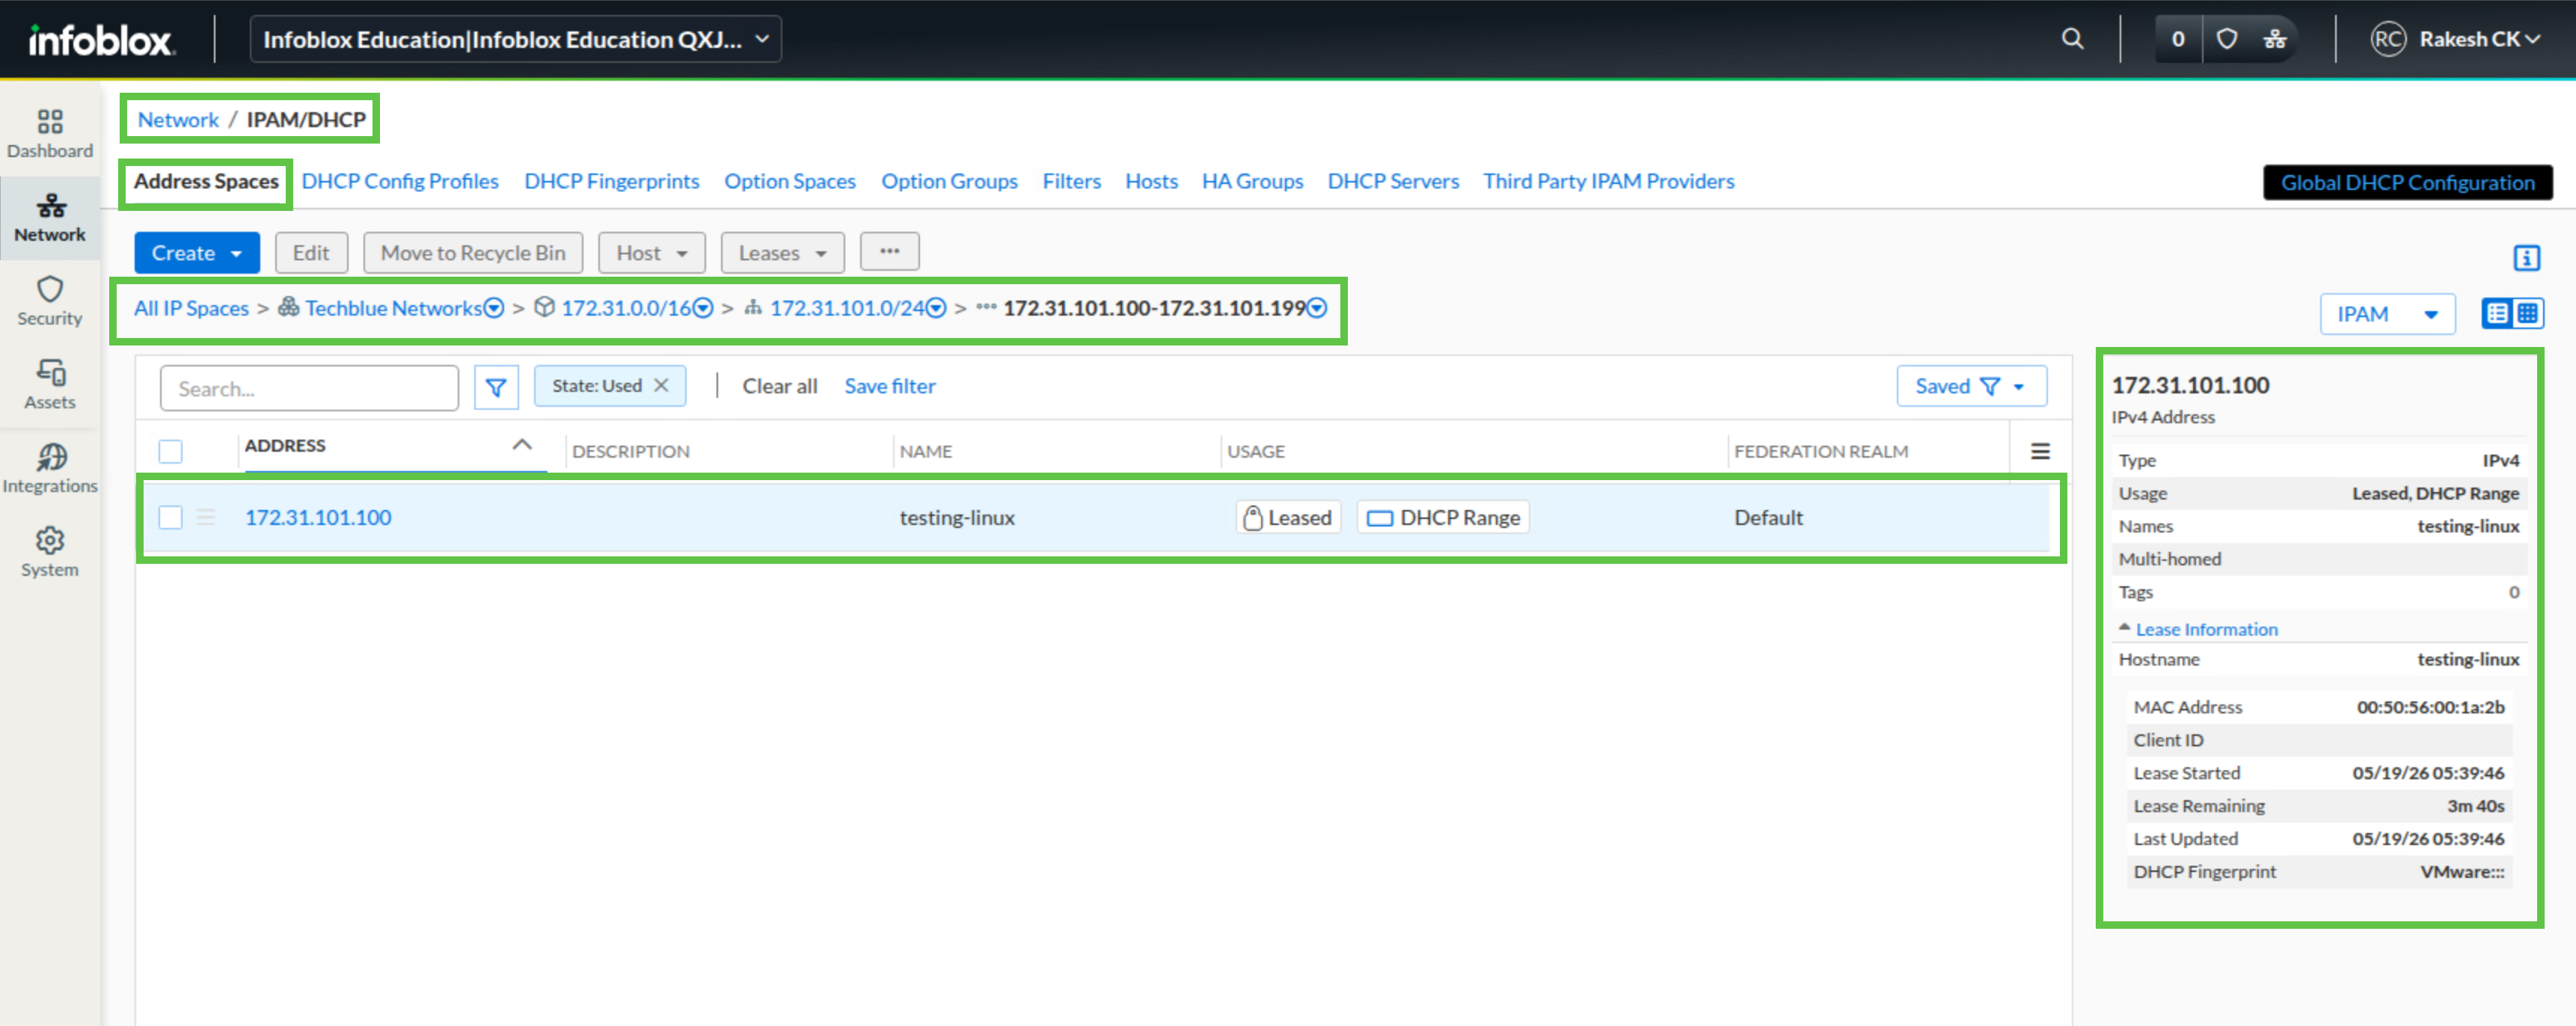Image resolution: width=2576 pixels, height=1026 pixels.
Task: Click the Clear all filters link
Action: [779, 386]
